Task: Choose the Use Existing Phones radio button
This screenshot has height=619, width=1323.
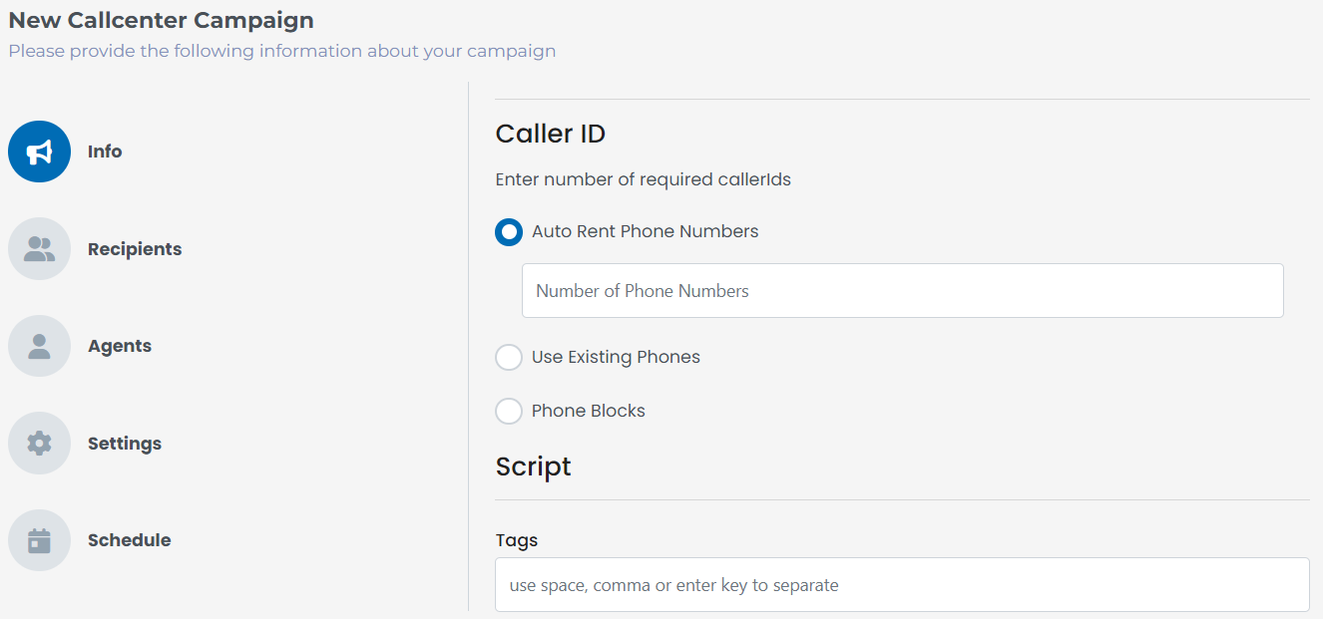Action: [509, 357]
